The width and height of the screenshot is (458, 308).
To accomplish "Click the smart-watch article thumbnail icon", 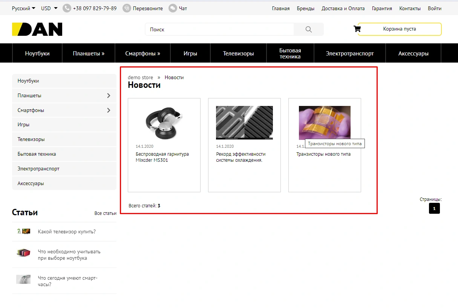I will pos(23,279).
